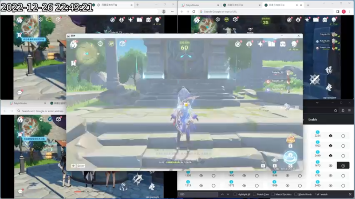Click the 2P co-op icon in front game window
This screenshot has height=199, width=355.
[111, 43]
